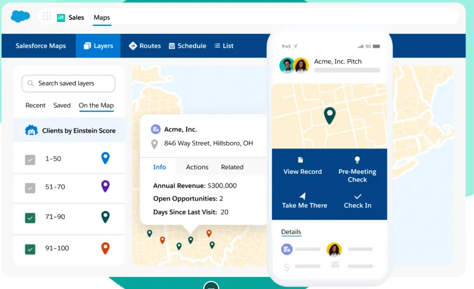Image resolution: width=474 pixels, height=289 pixels.
Task: Tap the account icon under Details
Action: pos(287,249)
